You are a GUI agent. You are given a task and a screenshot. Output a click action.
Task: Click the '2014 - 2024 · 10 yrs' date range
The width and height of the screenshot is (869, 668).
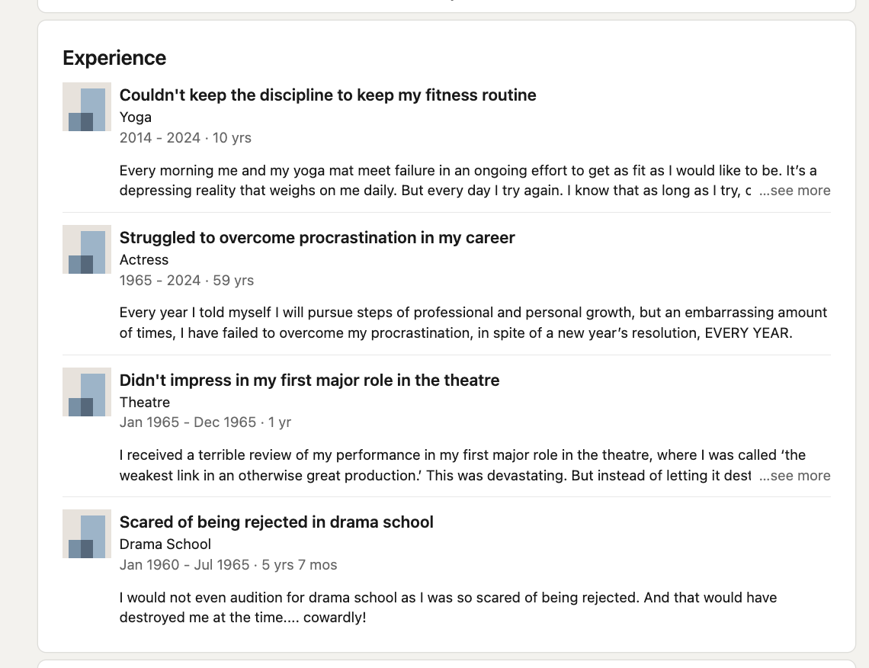[185, 138]
